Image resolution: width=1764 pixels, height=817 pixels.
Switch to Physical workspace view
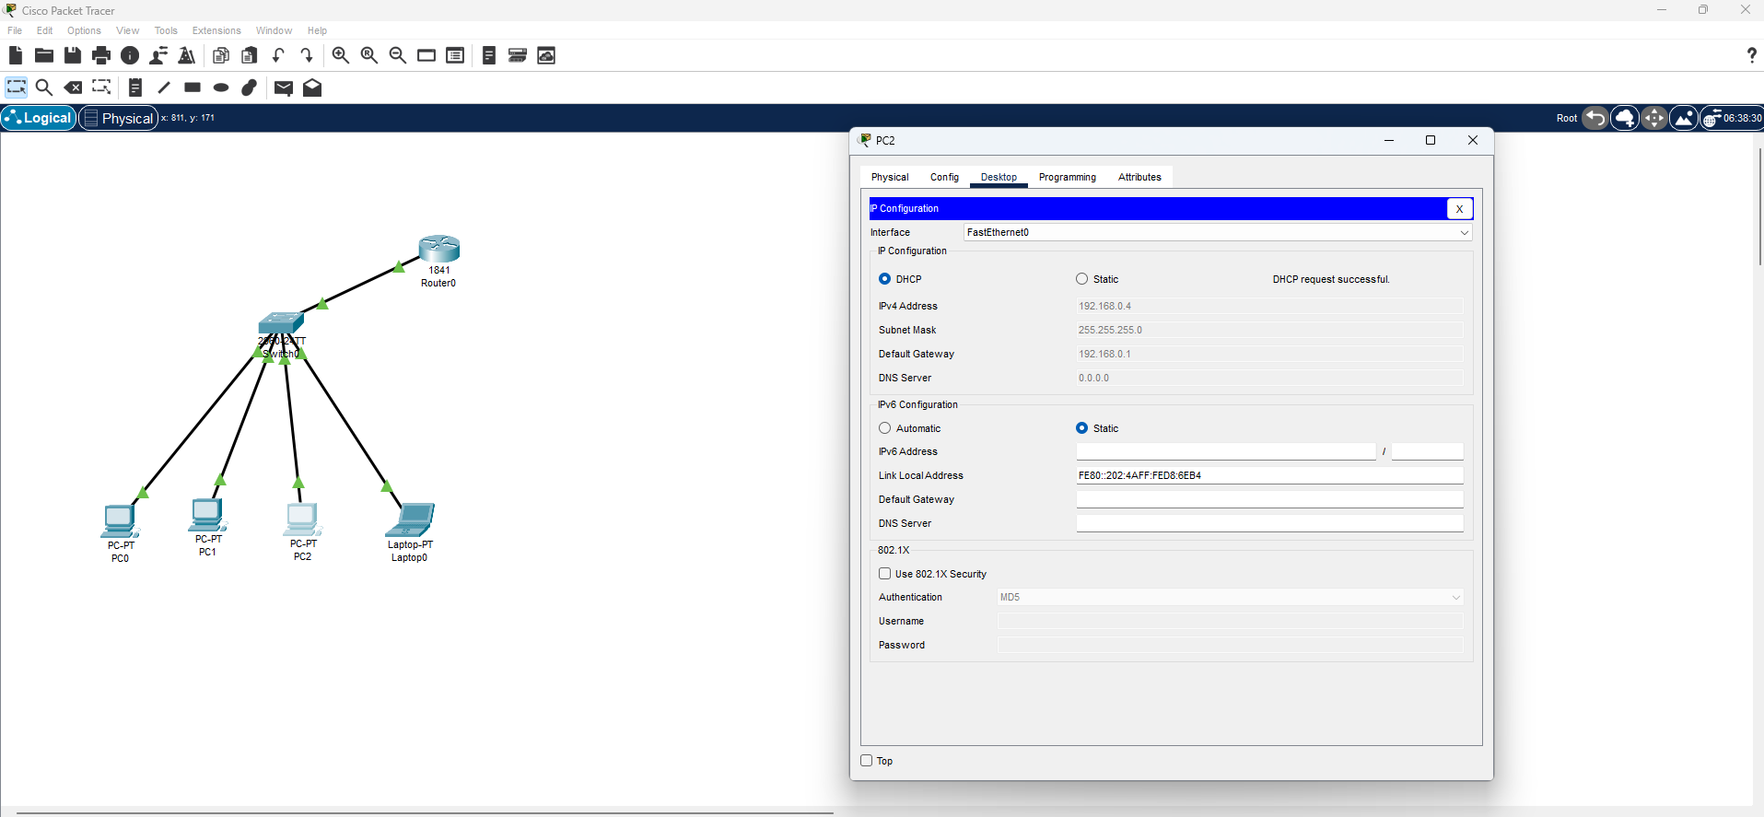tap(118, 118)
